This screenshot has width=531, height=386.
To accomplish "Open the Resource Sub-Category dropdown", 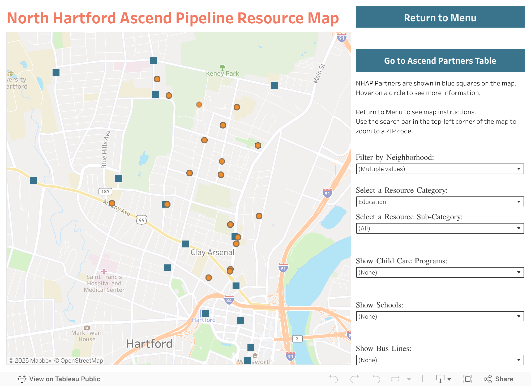I will coord(440,228).
